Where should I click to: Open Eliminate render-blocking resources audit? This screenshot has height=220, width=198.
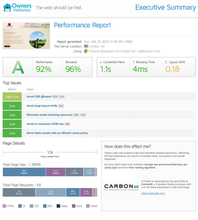[x=49, y=115]
